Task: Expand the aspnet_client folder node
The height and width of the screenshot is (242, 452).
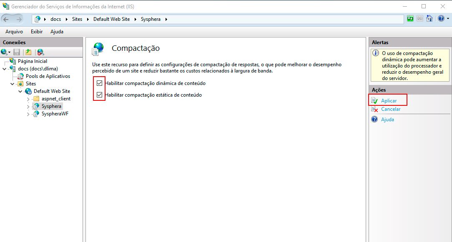Action: click(x=28, y=99)
